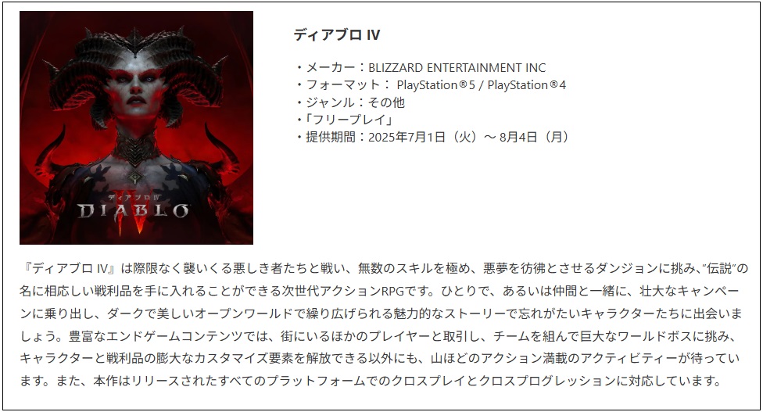
Task: Click the PlayStation®4 format text
Action: (x=526, y=85)
